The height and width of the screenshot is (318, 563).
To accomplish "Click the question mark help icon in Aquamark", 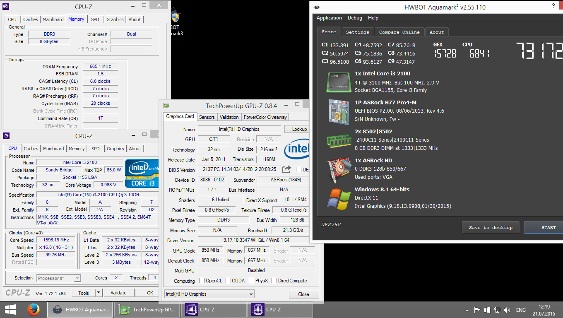I will [553, 6].
